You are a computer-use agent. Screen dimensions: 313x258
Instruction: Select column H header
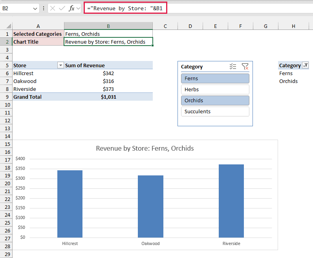point(293,26)
